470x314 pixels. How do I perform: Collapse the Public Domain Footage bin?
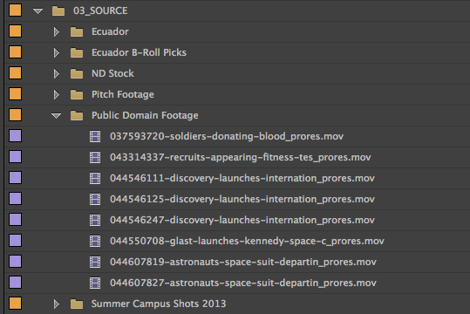tap(56, 116)
